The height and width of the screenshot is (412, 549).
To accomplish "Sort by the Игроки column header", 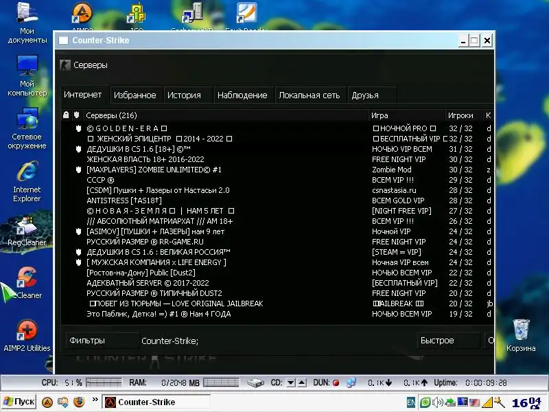I will tap(463, 115).
